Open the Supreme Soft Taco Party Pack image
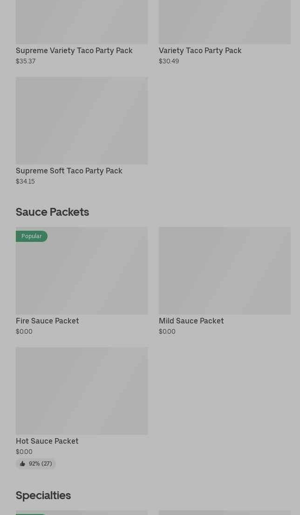 [82, 120]
